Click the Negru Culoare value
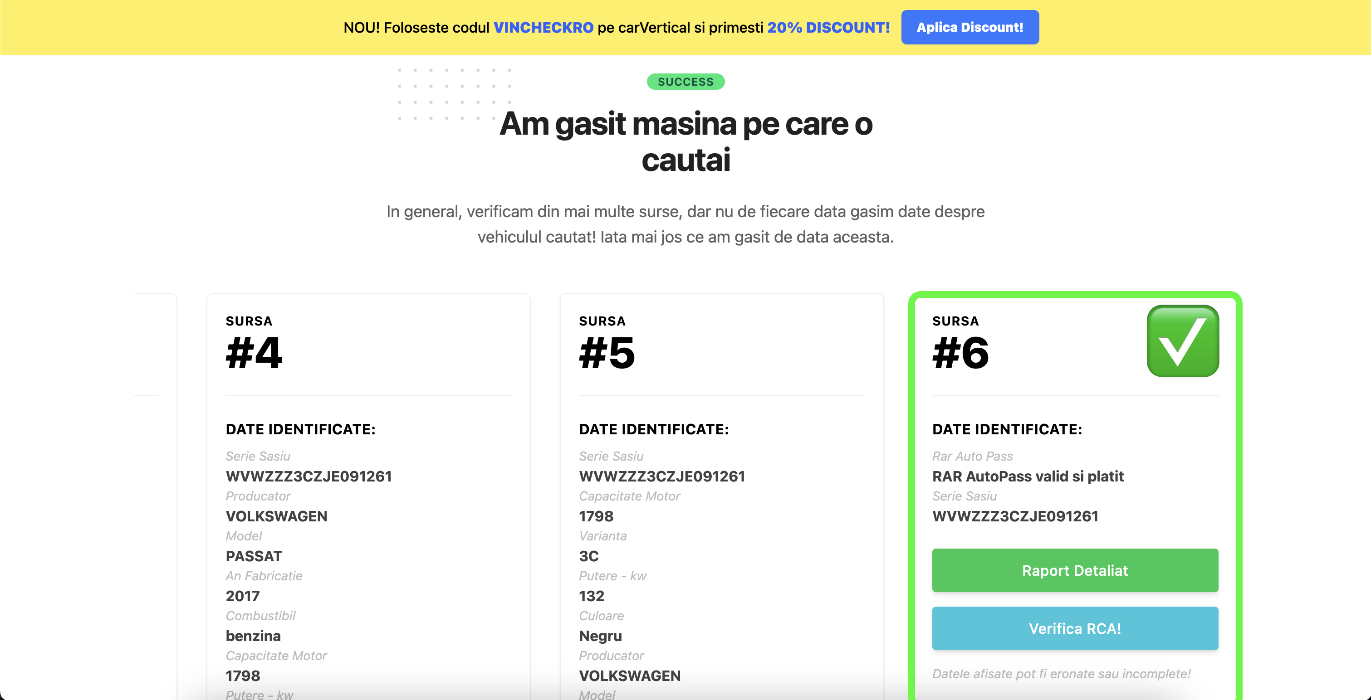This screenshot has width=1371, height=700. (600, 636)
